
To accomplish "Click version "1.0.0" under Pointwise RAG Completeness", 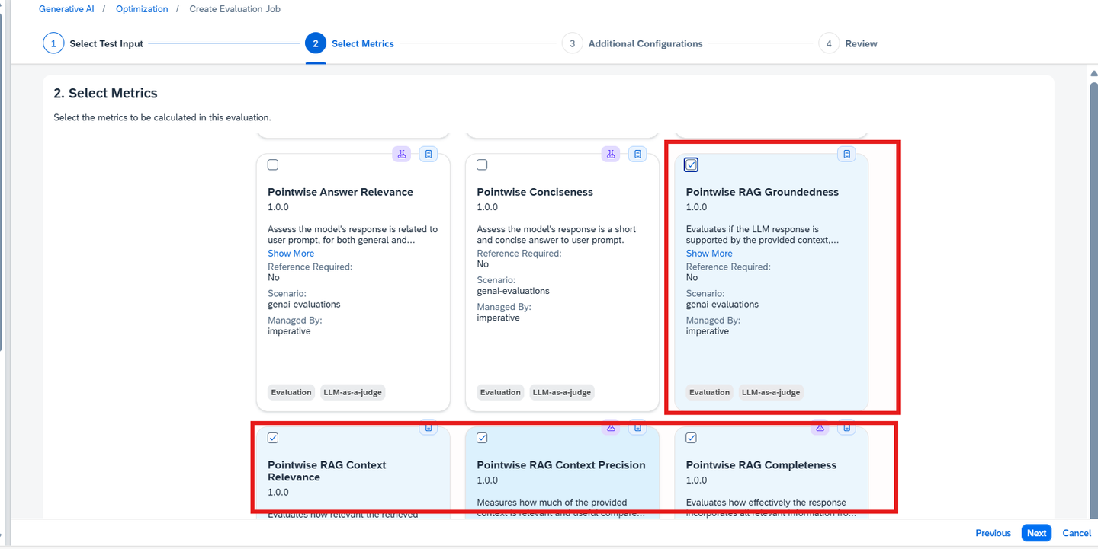I will [696, 480].
